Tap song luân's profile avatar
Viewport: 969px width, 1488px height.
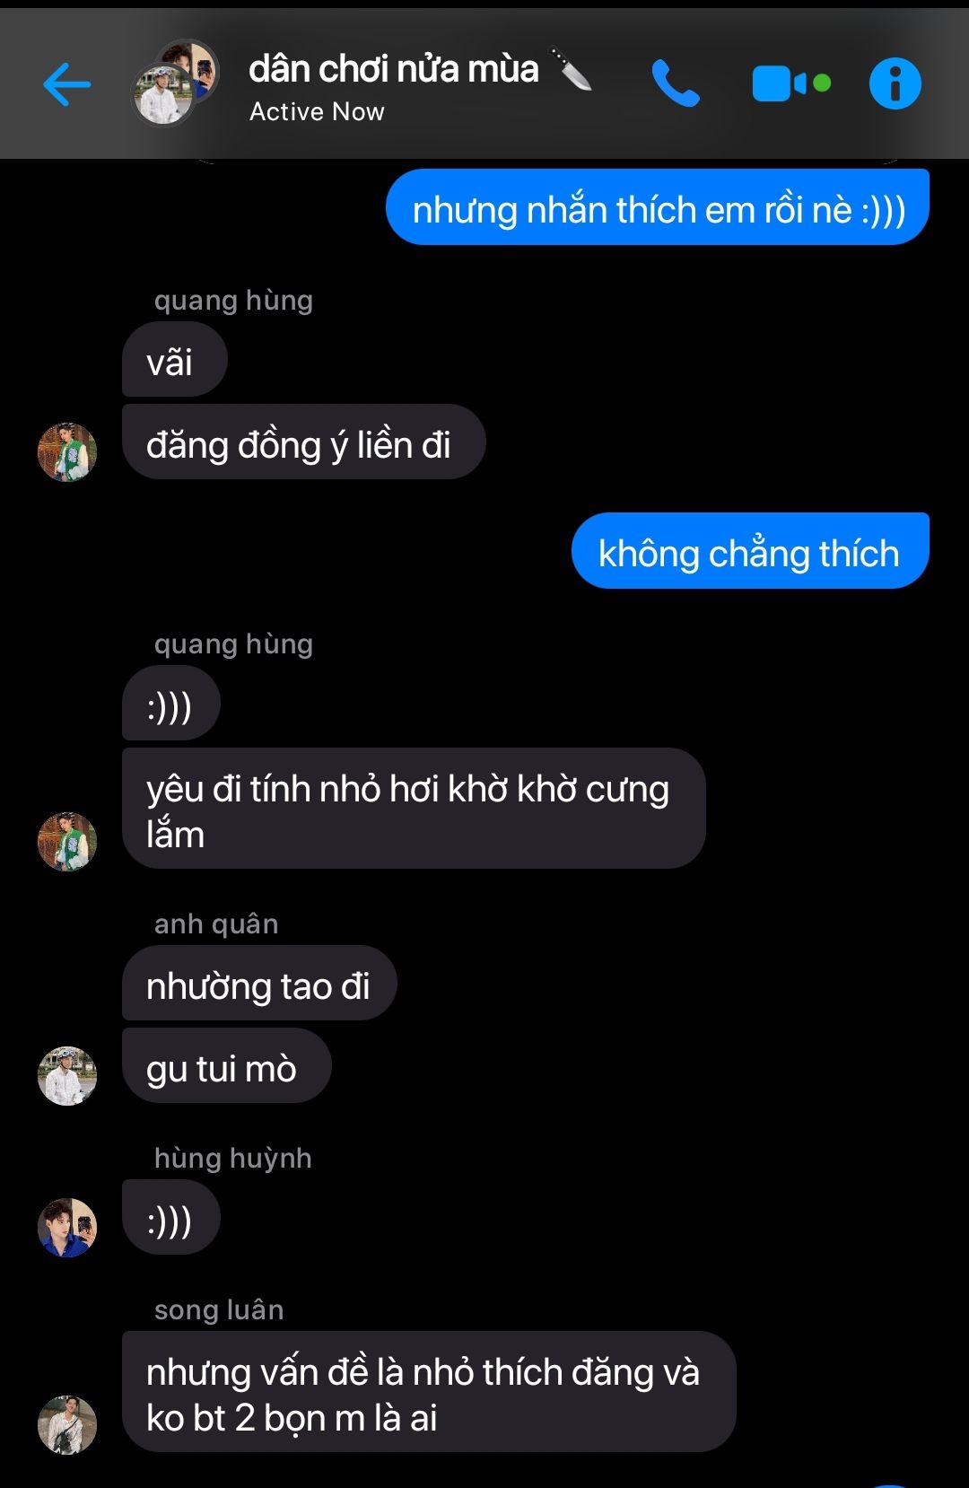(x=67, y=1425)
